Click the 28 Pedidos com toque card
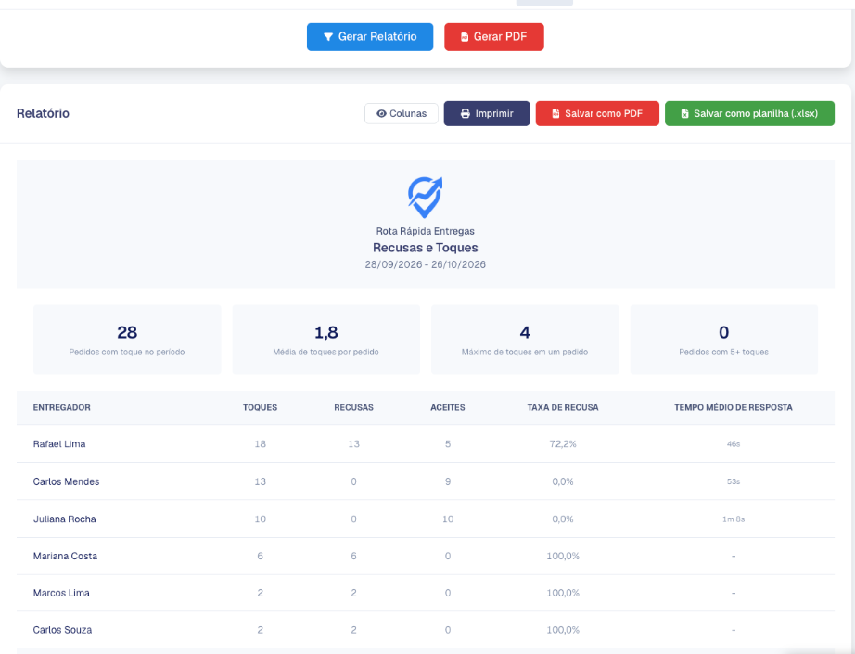 (127, 340)
